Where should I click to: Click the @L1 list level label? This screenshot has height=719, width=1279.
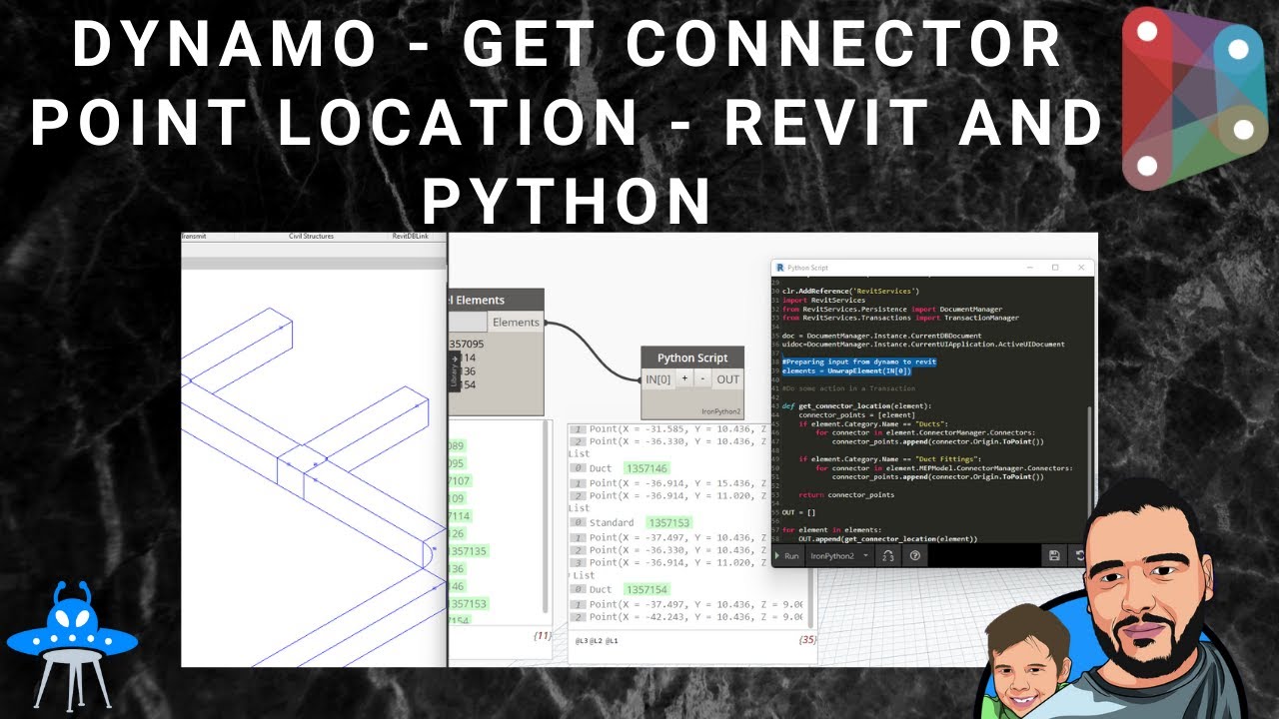[613, 640]
